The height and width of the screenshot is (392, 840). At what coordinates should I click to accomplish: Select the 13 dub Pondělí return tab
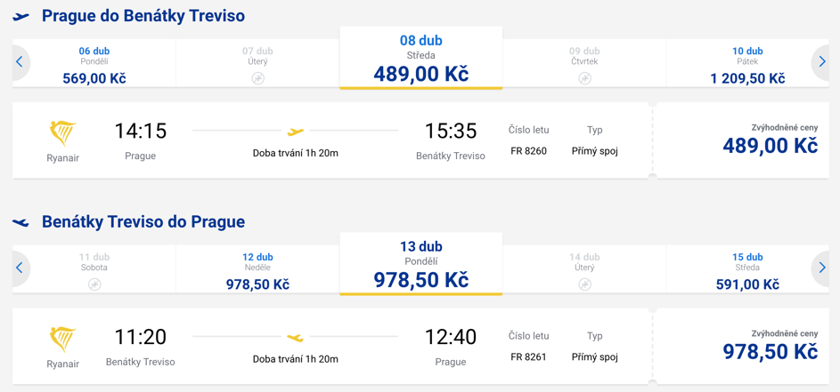(421, 264)
